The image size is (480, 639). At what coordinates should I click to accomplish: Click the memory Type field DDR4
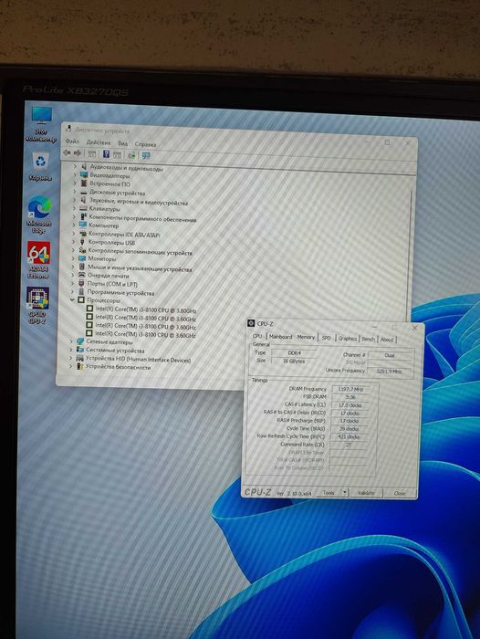point(294,353)
